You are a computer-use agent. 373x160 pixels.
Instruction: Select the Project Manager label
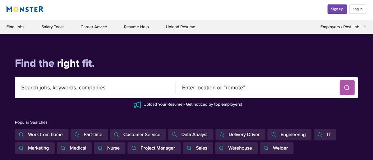[x=158, y=148]
